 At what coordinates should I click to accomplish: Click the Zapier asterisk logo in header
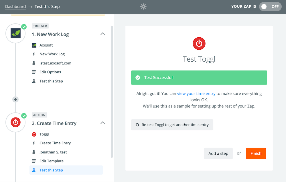[x=143, y=7]
